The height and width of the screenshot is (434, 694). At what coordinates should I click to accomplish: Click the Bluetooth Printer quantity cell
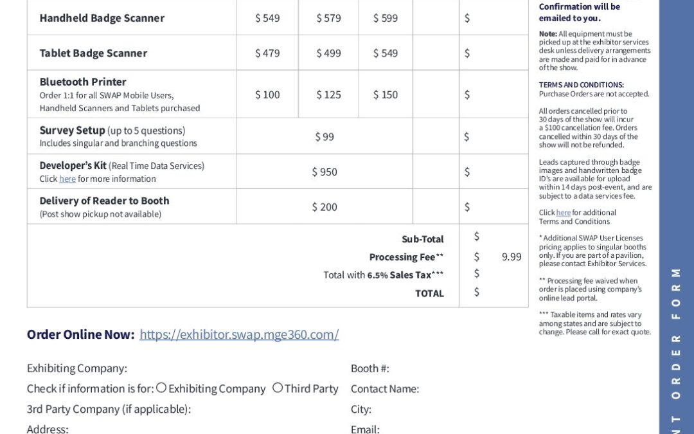(x=436, y=95)
